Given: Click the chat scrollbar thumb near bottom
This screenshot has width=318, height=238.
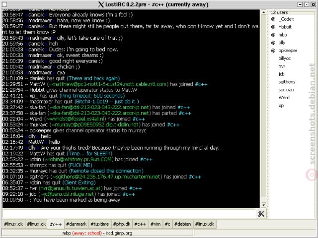Looking at the screenshot, I should click(x=263, y=199).
